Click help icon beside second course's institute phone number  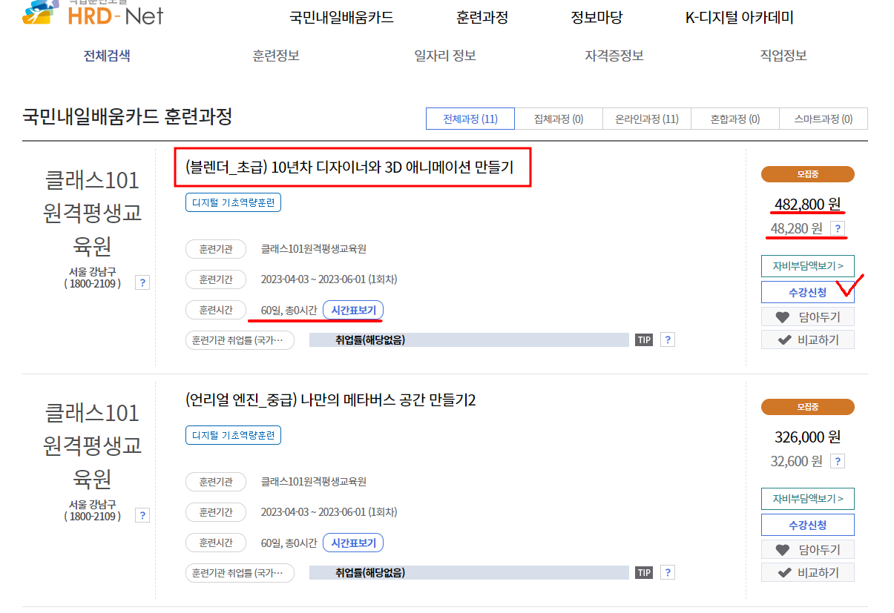click(142, 515)
